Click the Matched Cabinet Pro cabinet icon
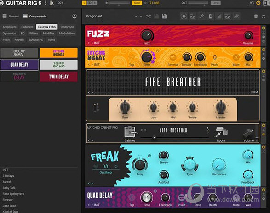This screenshot has width=270, height=213. tap(130, 132)
